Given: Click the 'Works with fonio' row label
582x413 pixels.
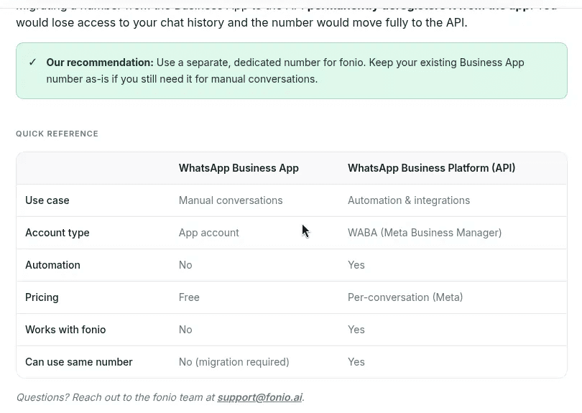Looking at the screenshot, I should 65,330.
